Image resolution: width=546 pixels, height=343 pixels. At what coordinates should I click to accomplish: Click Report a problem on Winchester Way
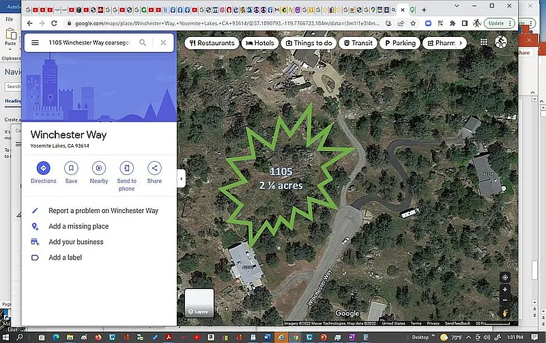pos(103,210)
